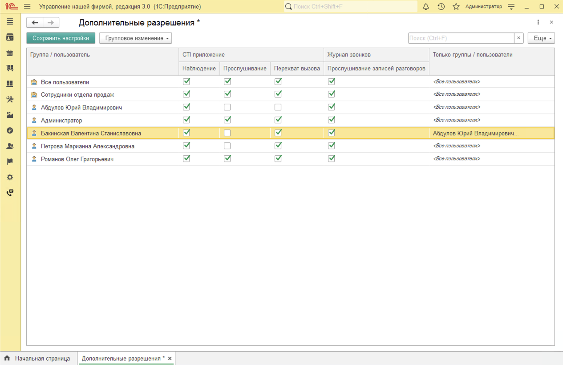This screenshot has height=365, width=563.
Task: Uncheck Наблюдение for Романов Олег Григорьевич
Action: (186, 158)
